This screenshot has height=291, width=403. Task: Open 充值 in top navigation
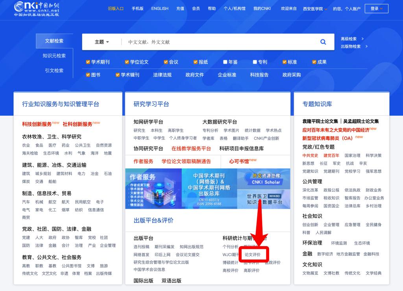point(180,9)
